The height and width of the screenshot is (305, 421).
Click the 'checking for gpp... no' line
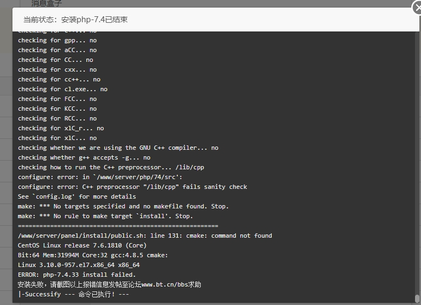(x=57, y=40)
